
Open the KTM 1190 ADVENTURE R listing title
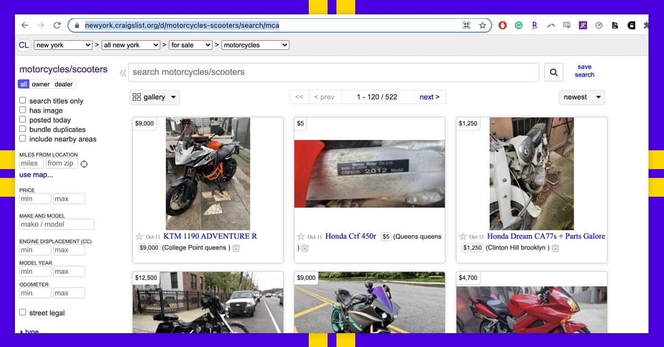click(210, 236)
